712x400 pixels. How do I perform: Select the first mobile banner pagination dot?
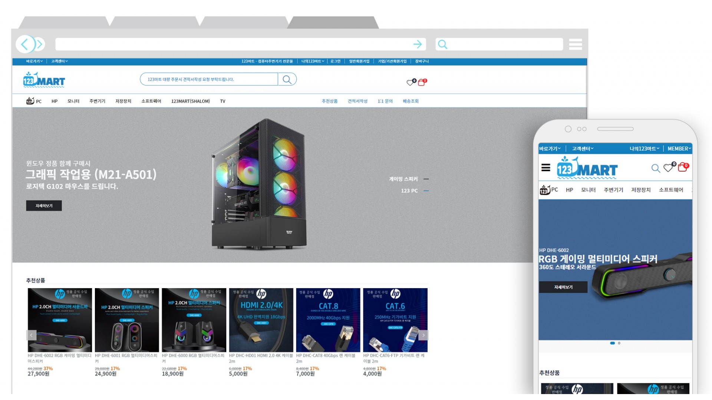coord(613,343)
